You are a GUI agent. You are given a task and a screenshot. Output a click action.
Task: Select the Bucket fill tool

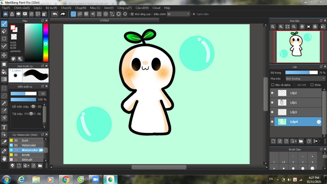tap(4, 72)
